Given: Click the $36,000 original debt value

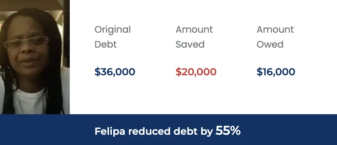Looking at the screenshot, I should click(115, 72).
